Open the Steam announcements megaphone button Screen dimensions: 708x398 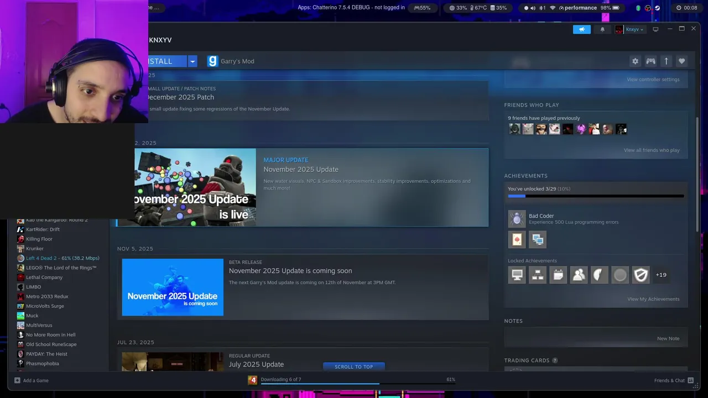[x=581, y=29]
